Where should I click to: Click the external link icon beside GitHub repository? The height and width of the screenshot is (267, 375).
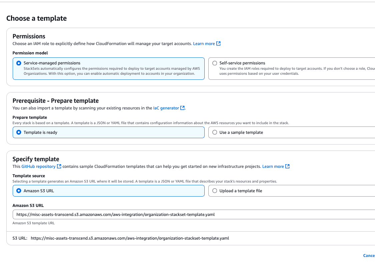[x=59, y=166]
